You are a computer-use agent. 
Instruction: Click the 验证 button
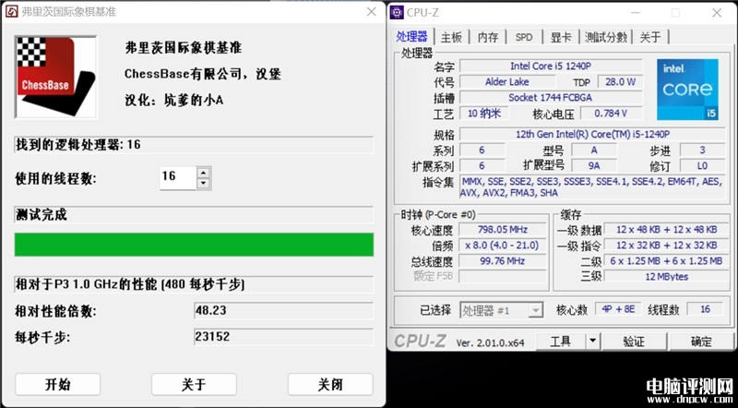click(x=634, y=342)
